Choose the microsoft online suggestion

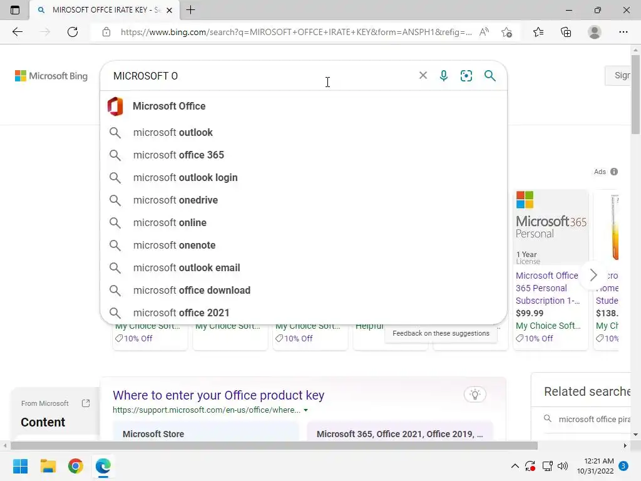(304, 222)
